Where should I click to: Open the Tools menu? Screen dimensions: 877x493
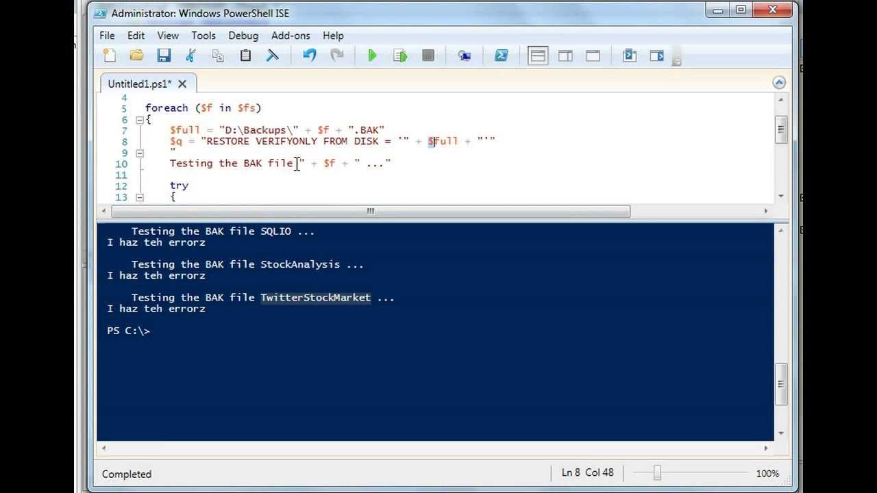pyautogui.click(x=203, y=36)
